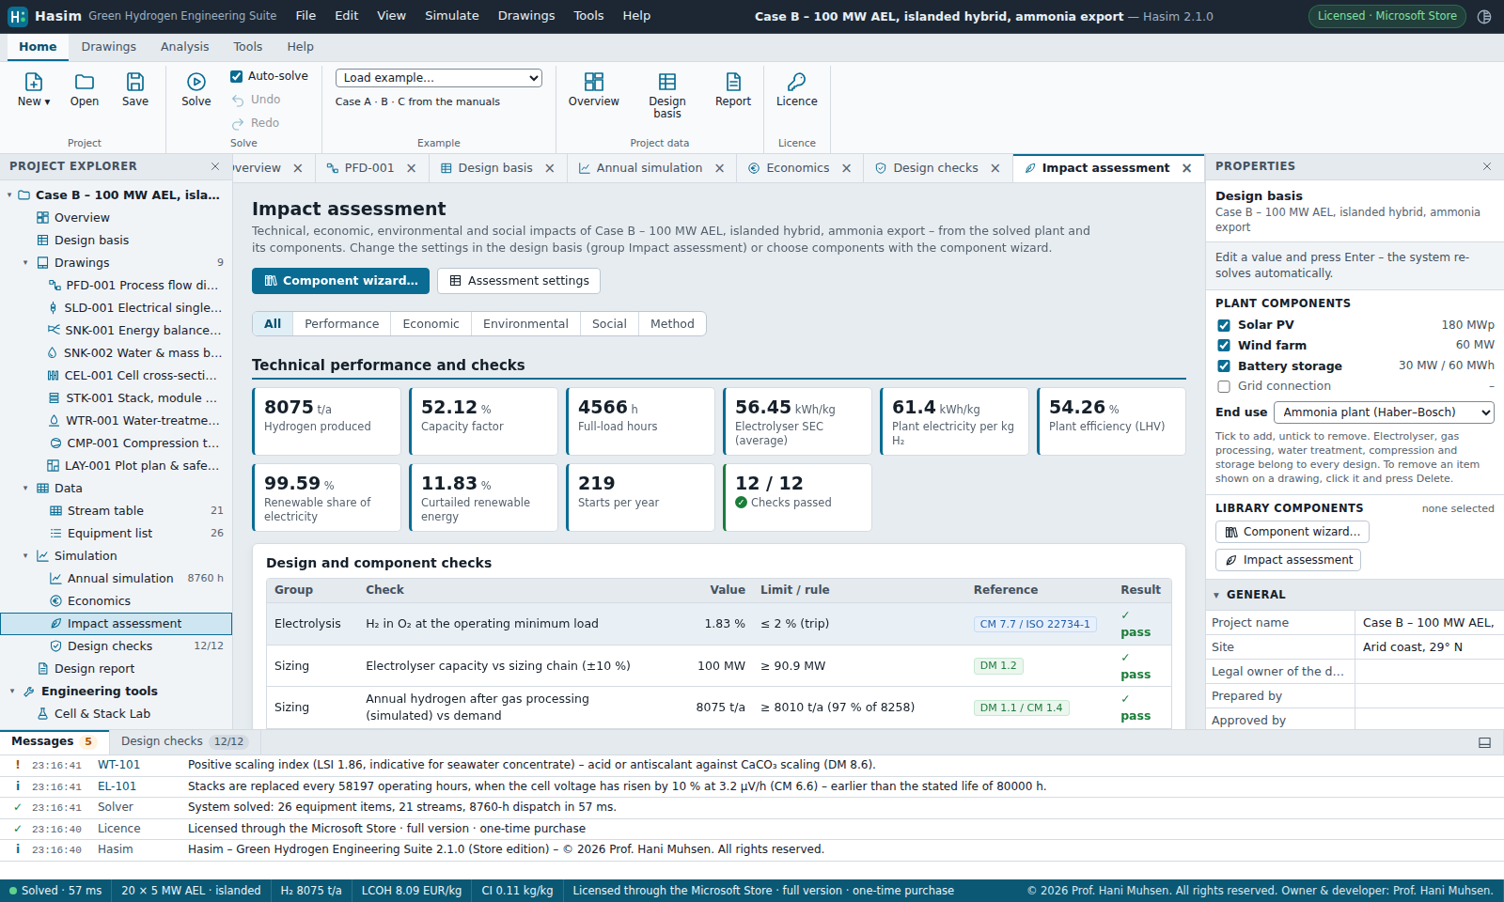Click the Open folder icon in ribbon

click(x=85, y=82)
